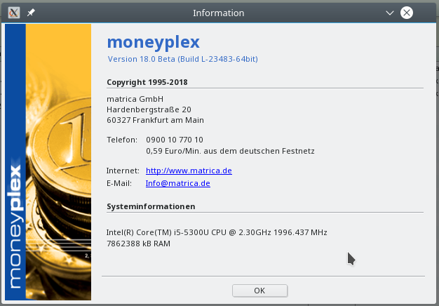Click the titlebar minimize chevron icon

click(389, 13)
